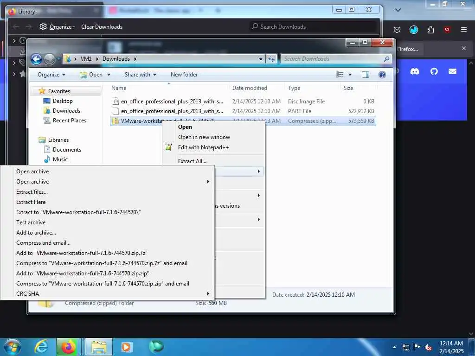Click the change view icon in Explorer toolbar
The image size is (475, 356).
click(x=340, y=75)
